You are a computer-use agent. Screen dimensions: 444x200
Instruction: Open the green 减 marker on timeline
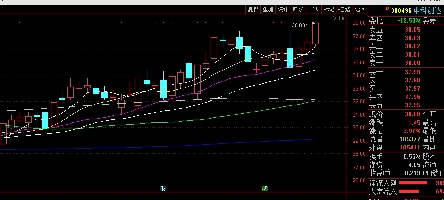265,188
